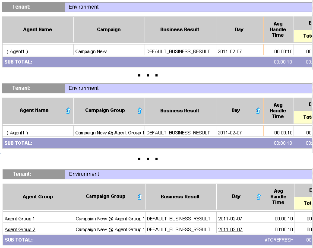The width and height of the screenshot is (313, 248).
Task: Select the Campaign New cell in top table
Action: click(91, 51)
